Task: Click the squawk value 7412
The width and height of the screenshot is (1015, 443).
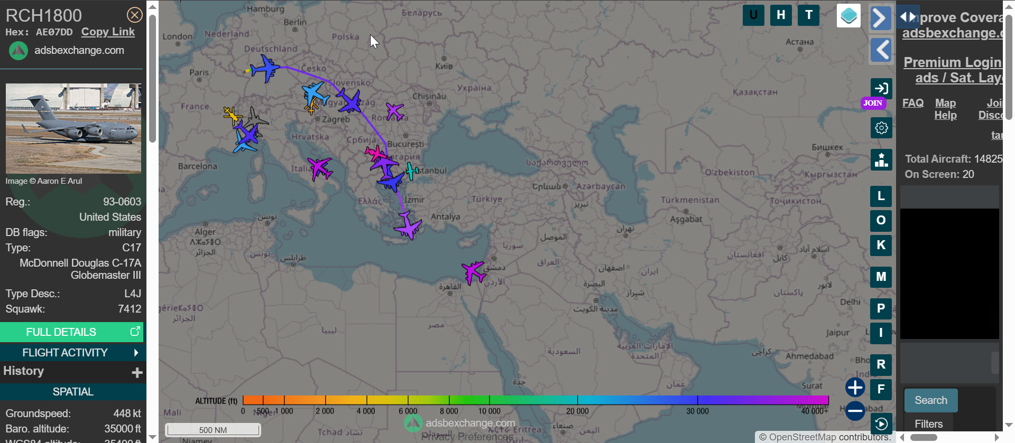Action: tap(130, 309)
